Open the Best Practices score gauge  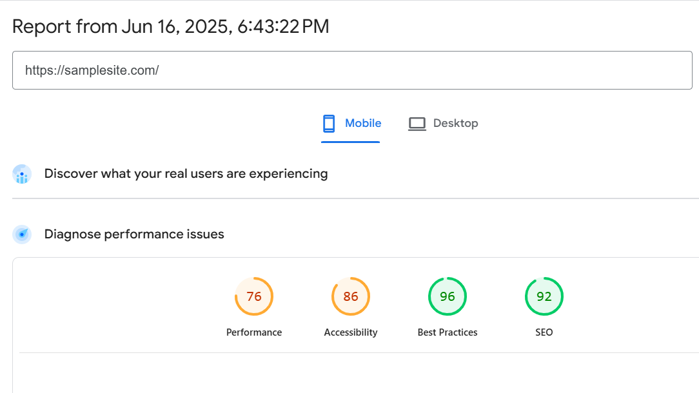448,296
